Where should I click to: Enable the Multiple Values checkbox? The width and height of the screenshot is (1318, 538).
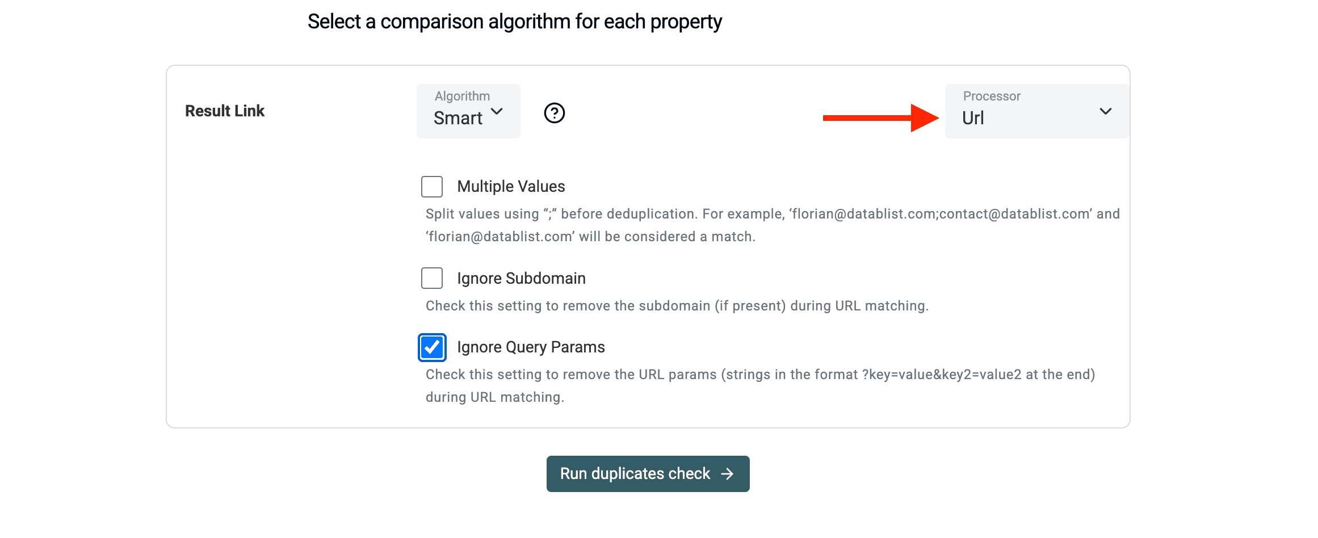432,186
